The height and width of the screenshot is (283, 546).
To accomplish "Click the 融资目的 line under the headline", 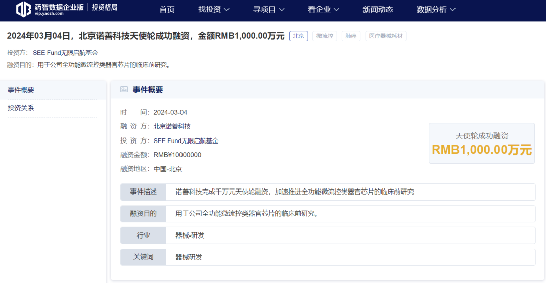I will click(89, 65).
